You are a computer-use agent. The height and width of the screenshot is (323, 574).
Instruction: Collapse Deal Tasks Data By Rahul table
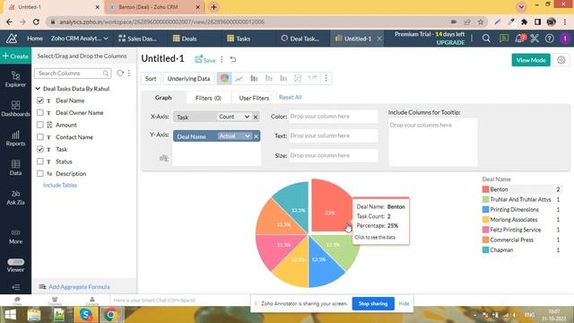tap(38, 88)
